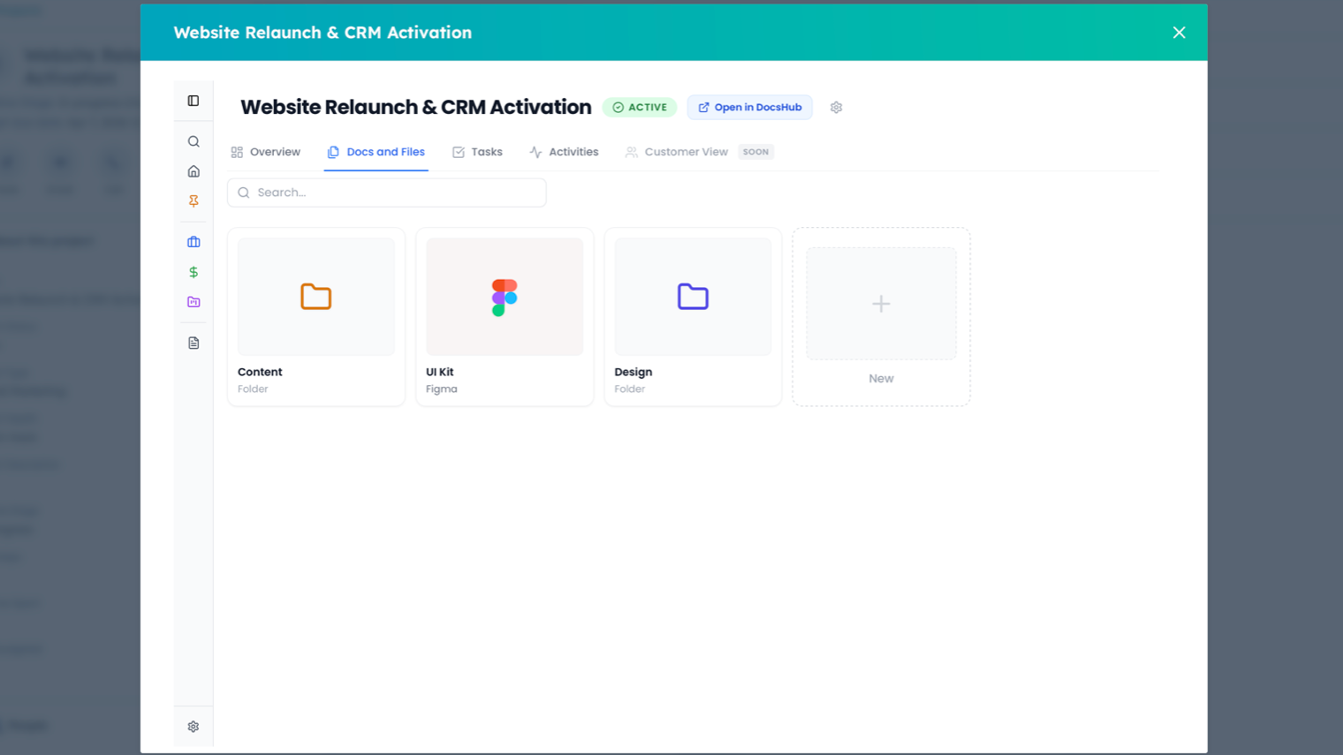This screenshot has height=755, width=1343.
Task: Open sidebar settings via the bottom gear icon
Action: [193, 726]
